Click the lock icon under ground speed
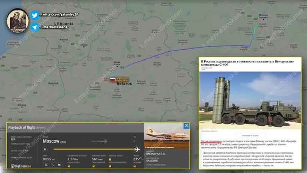This screenshot has height=173, width=307. pos(94,166)
